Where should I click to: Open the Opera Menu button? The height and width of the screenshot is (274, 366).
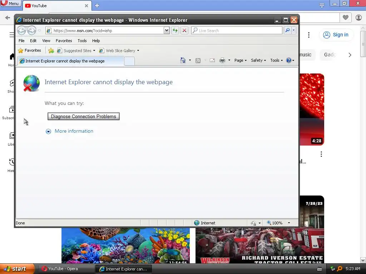point(10,3)
